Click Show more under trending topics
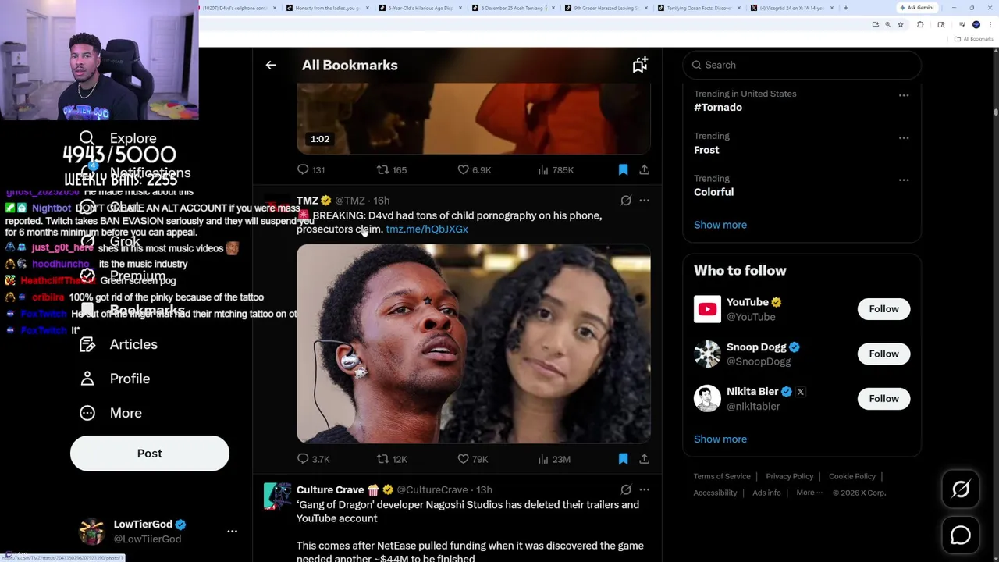 720,225
